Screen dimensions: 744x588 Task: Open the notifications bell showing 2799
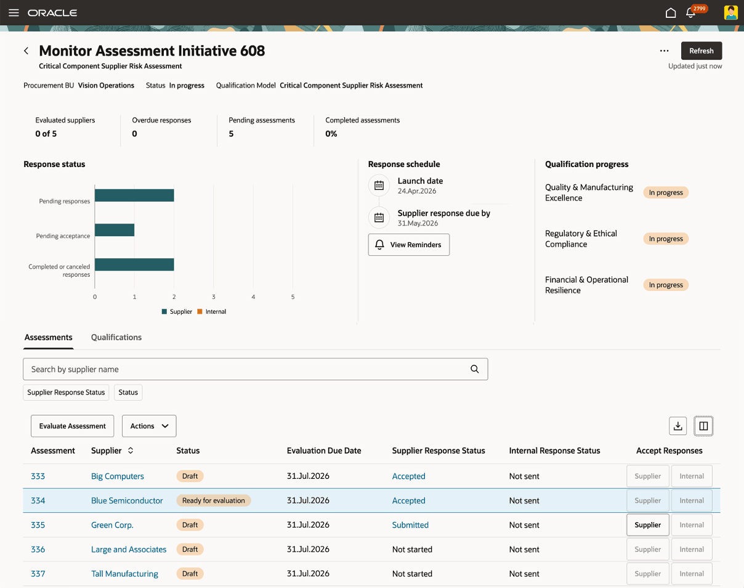(690, 13)
